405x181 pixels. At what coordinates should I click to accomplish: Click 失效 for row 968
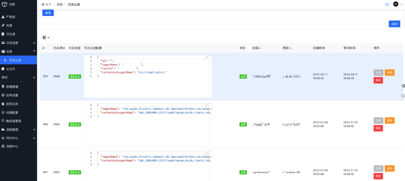click(x=378, y=120)
